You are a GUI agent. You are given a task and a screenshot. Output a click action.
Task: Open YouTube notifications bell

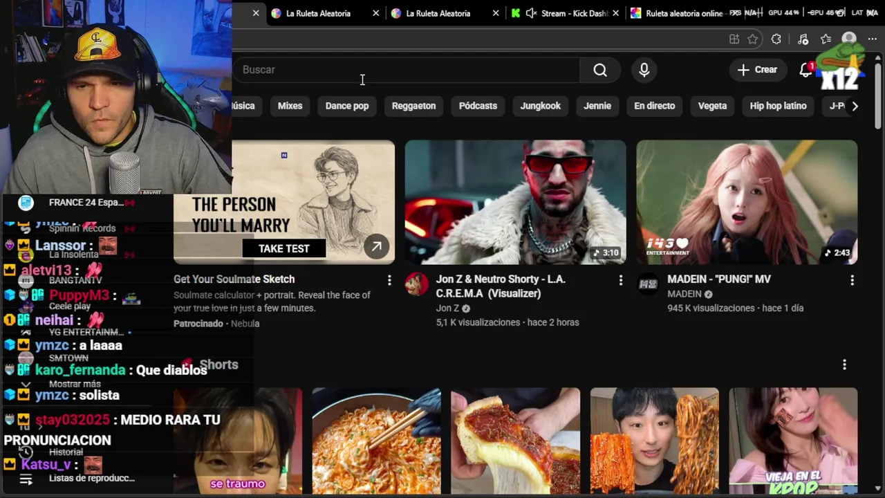coord(806,70)
